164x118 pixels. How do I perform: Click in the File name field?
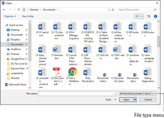click(77, 93)
